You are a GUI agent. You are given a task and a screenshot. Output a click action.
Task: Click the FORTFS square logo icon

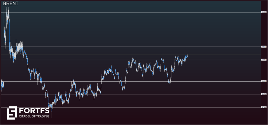point(12,112)
